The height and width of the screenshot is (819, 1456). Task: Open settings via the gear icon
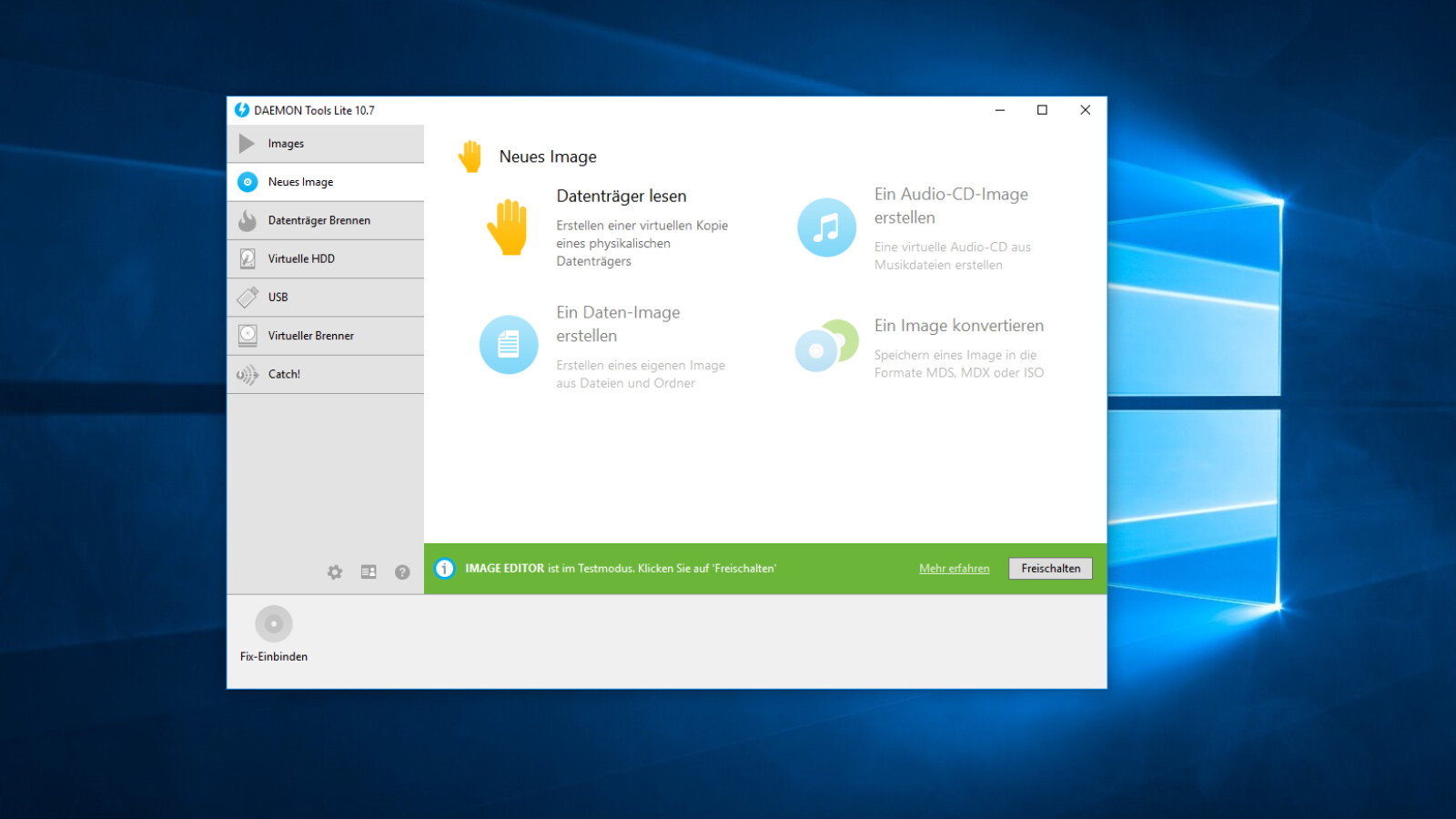click(335, 572)
